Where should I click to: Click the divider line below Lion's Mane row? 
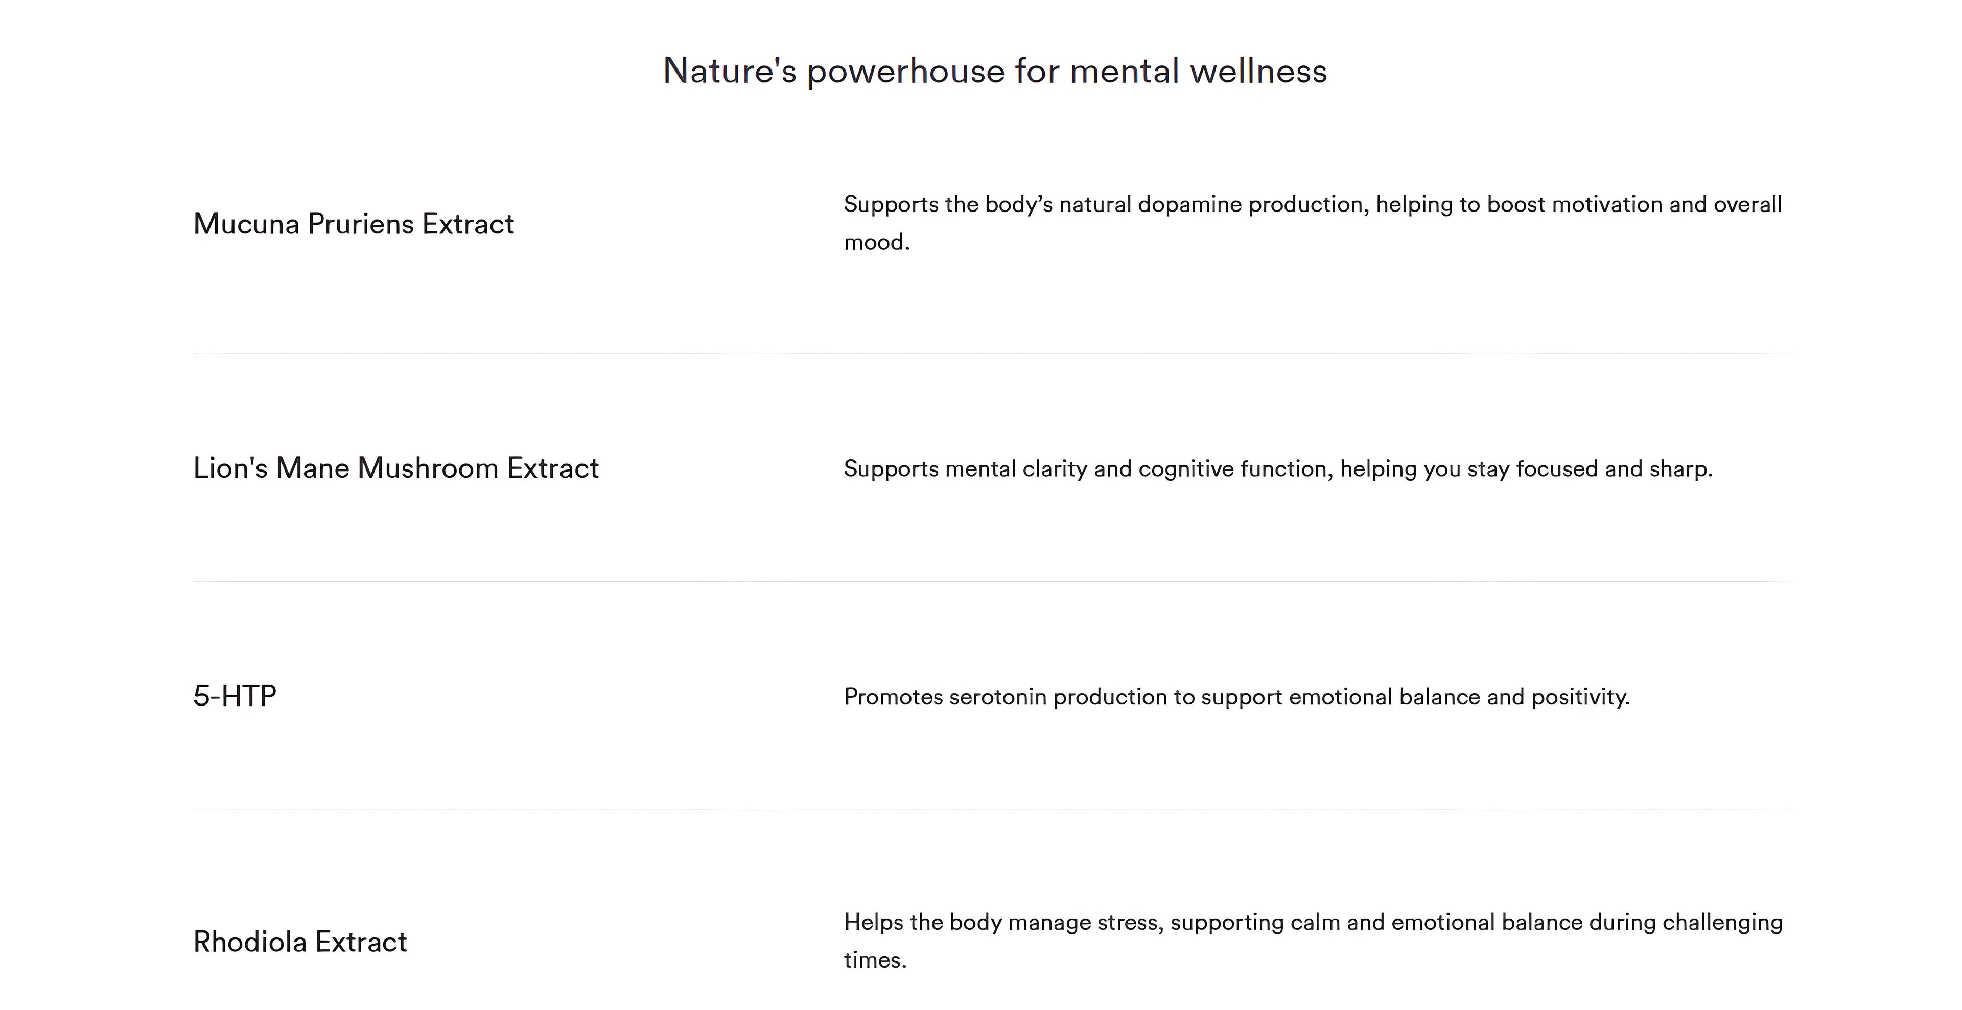[993, 582]
